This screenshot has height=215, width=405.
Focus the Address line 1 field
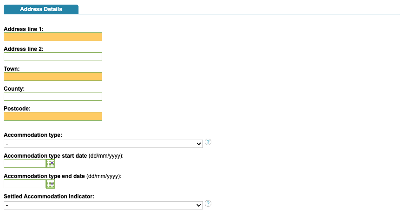pos(53,37)
